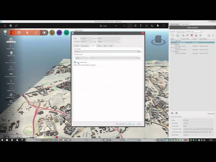Open Point Cloud Themes tool
The height and width of the screenshot is (162, 216).
coord(11,61)
